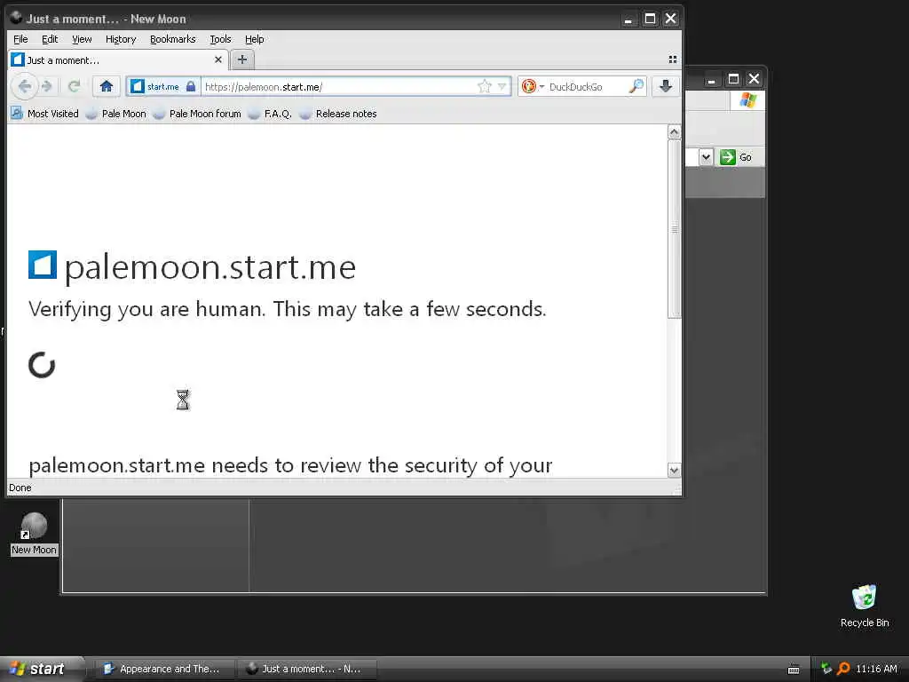
Task: Maximize the New Moon browser window
Action: pyautogui.click(x=650, y=20)
